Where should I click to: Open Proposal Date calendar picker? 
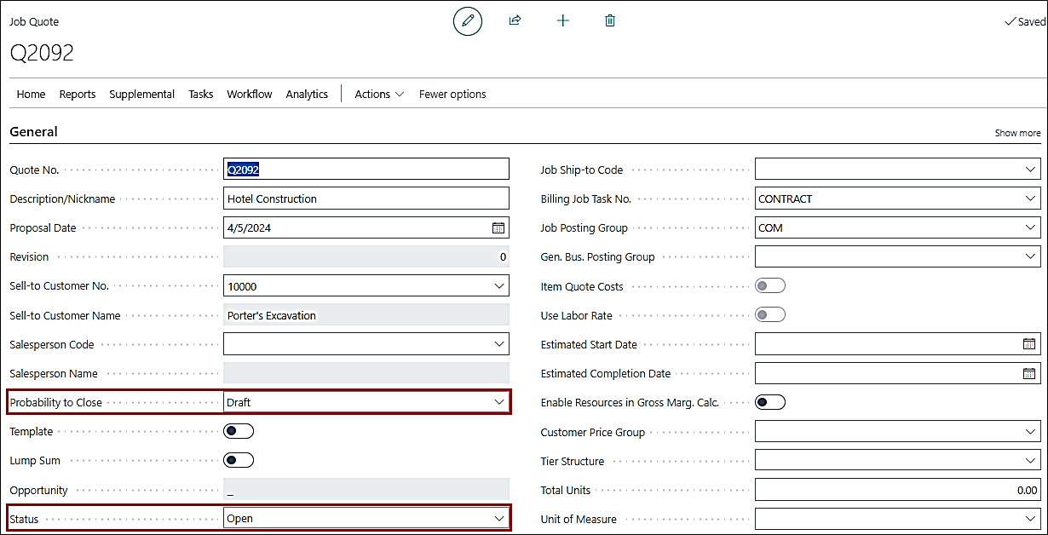click(498, 227)
